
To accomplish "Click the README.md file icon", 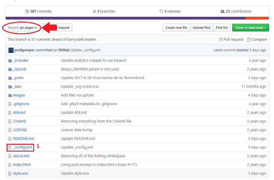I will (x=10, y=139).
